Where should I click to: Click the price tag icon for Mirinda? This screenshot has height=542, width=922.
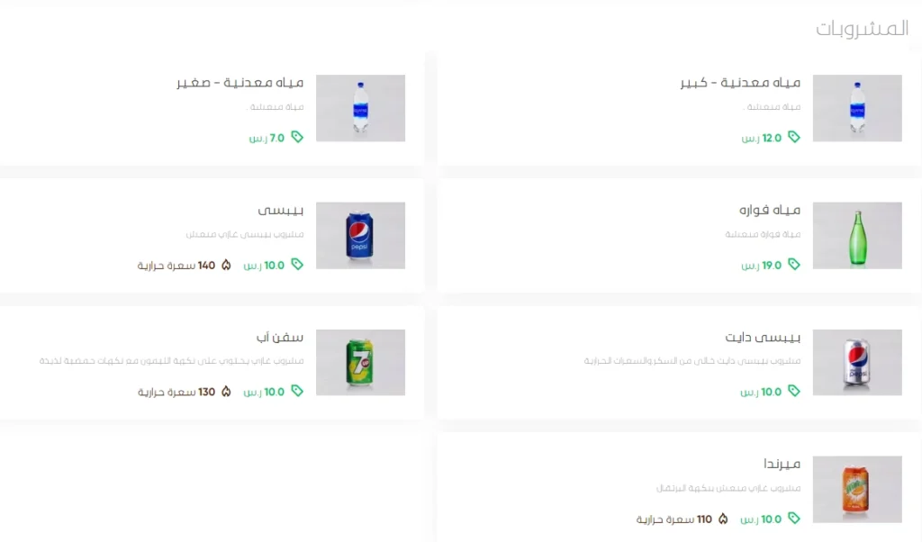click(x=794, y=518)
